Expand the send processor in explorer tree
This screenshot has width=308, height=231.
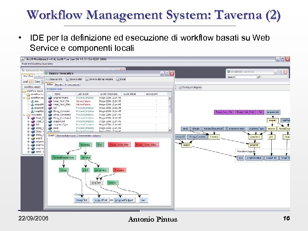click(28, 151)
